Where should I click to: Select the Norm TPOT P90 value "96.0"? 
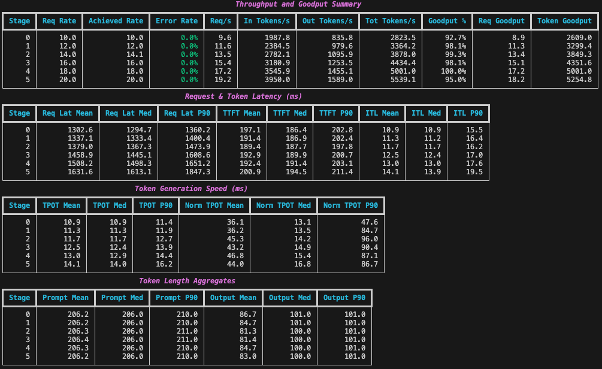[x=370, y=239]
